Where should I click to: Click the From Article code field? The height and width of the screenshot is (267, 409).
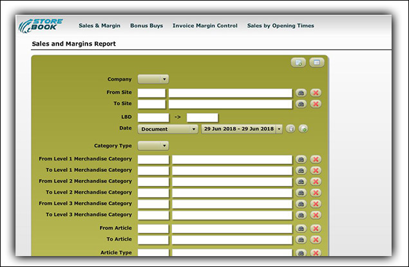tap(153, 228)
